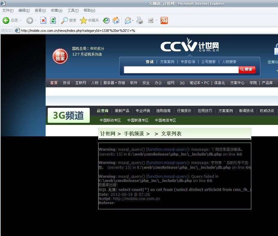Open the 文件(F) menu
Screen dimensions: 278x236
pos(8,11)
